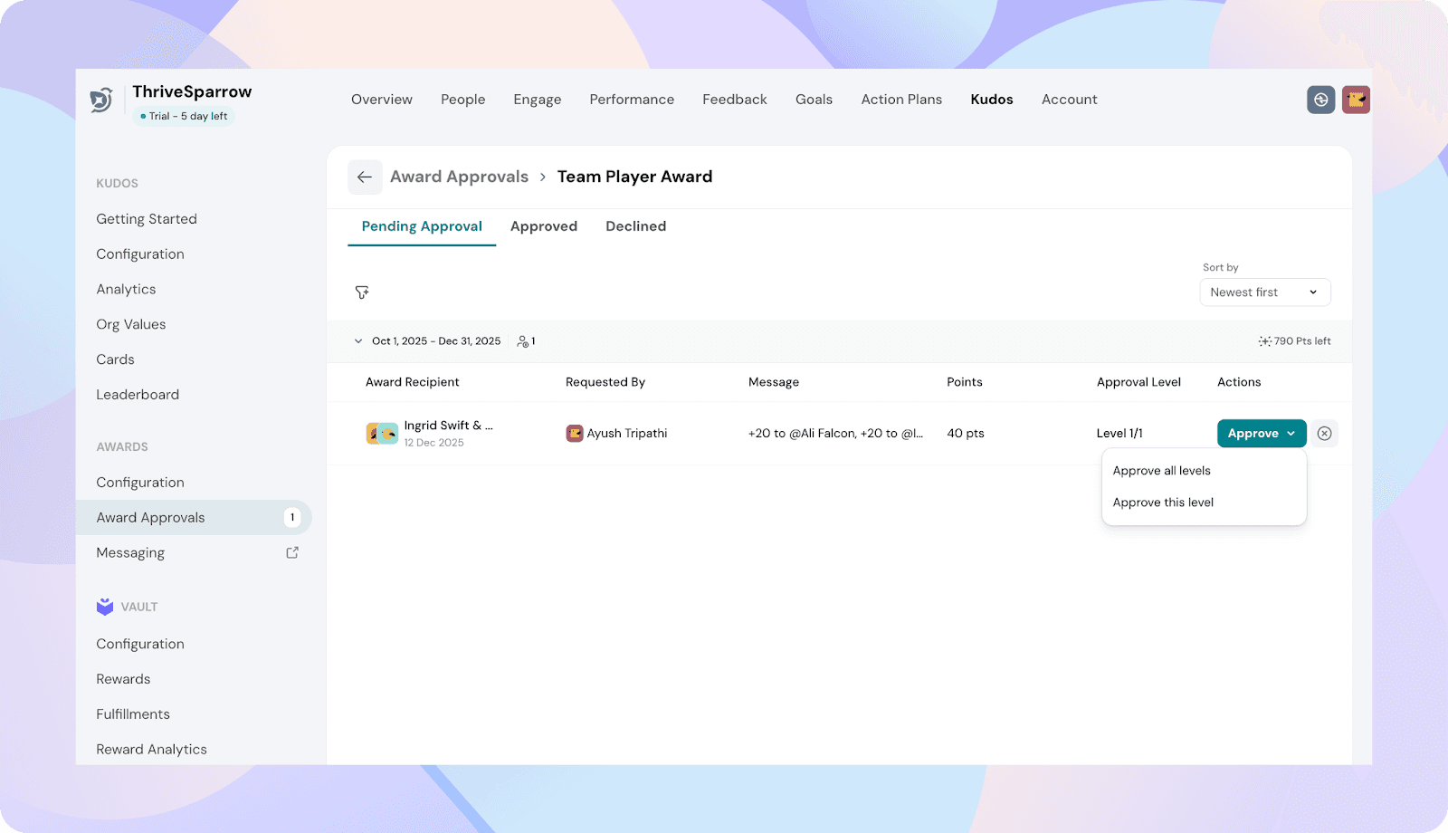This screenshot has height=833, width=1448.
Task: Open the Overview menu
Action: pos(382,100)
